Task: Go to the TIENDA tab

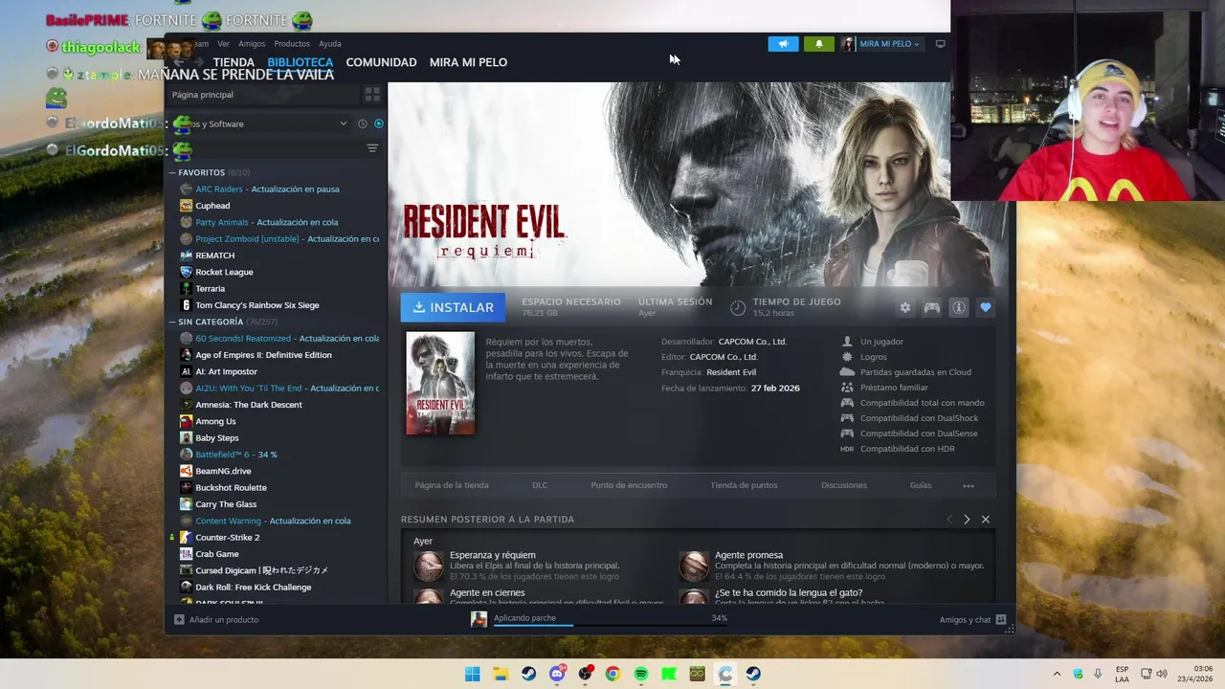Action: tap(234, 62)
